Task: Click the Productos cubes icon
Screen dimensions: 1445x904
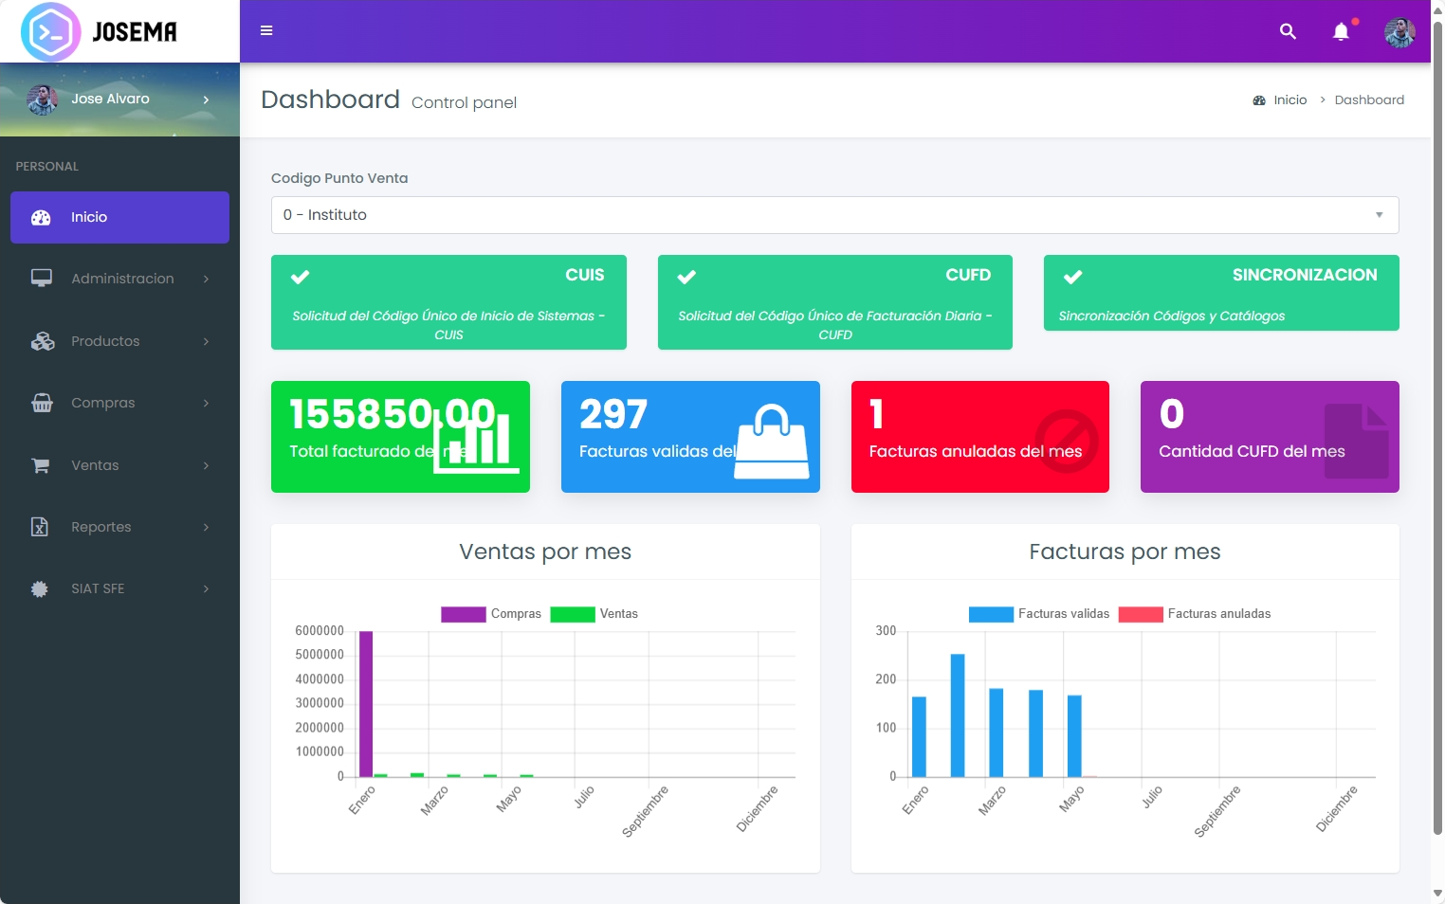Action: pyautogui.click(x=42, y=341)
